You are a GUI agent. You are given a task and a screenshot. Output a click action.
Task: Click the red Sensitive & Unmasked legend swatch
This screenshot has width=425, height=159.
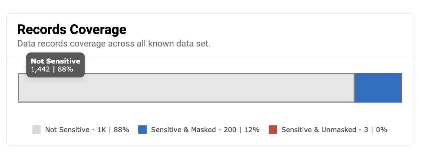point(273,130)
